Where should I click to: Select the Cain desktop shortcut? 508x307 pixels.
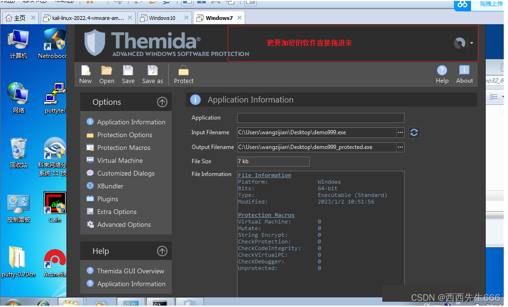(55, 207)
